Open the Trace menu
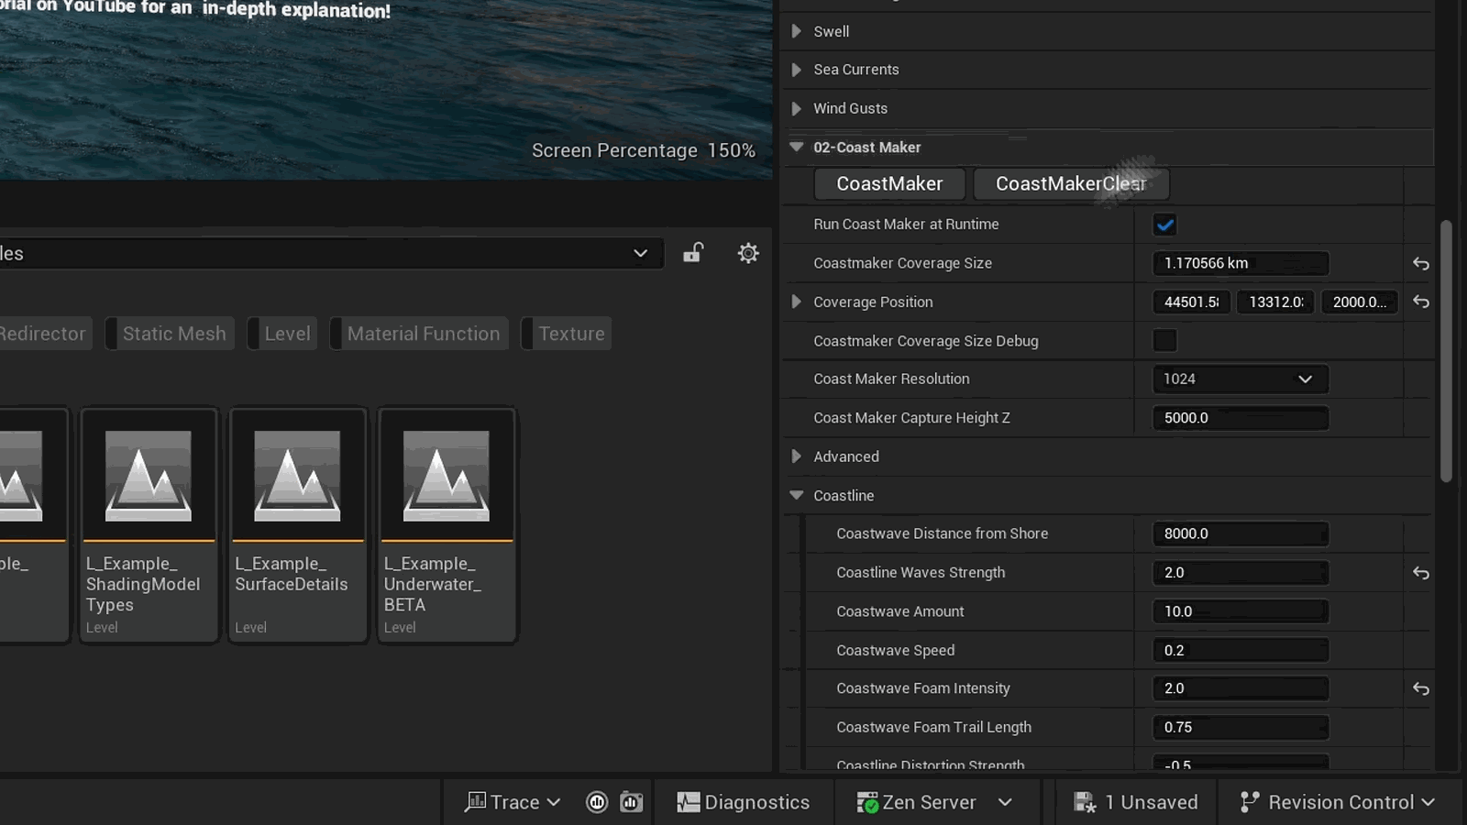1467x825 pixels. click(x=513, y=802)
